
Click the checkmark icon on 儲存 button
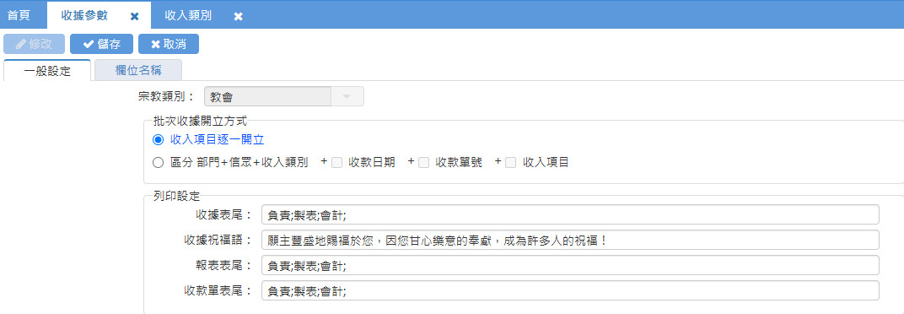[89, 44]
